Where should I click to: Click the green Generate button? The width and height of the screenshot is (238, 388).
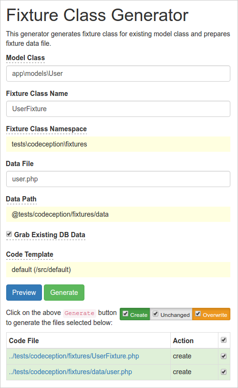tap(64, 293)
